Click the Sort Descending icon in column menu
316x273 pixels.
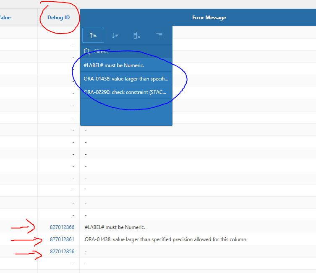[x=115, y=35]
